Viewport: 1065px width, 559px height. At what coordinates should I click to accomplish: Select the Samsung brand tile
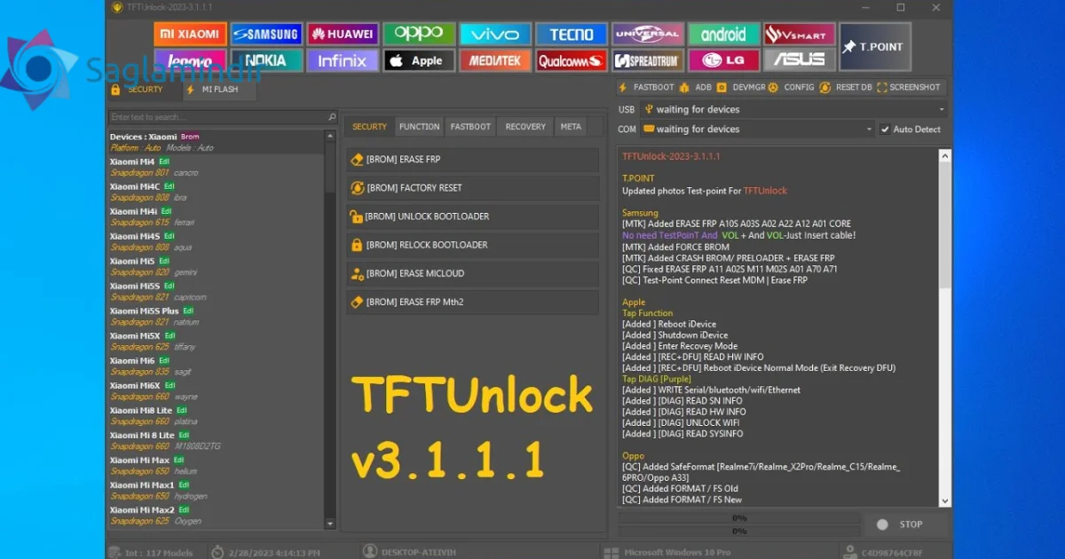click(265, 35)
